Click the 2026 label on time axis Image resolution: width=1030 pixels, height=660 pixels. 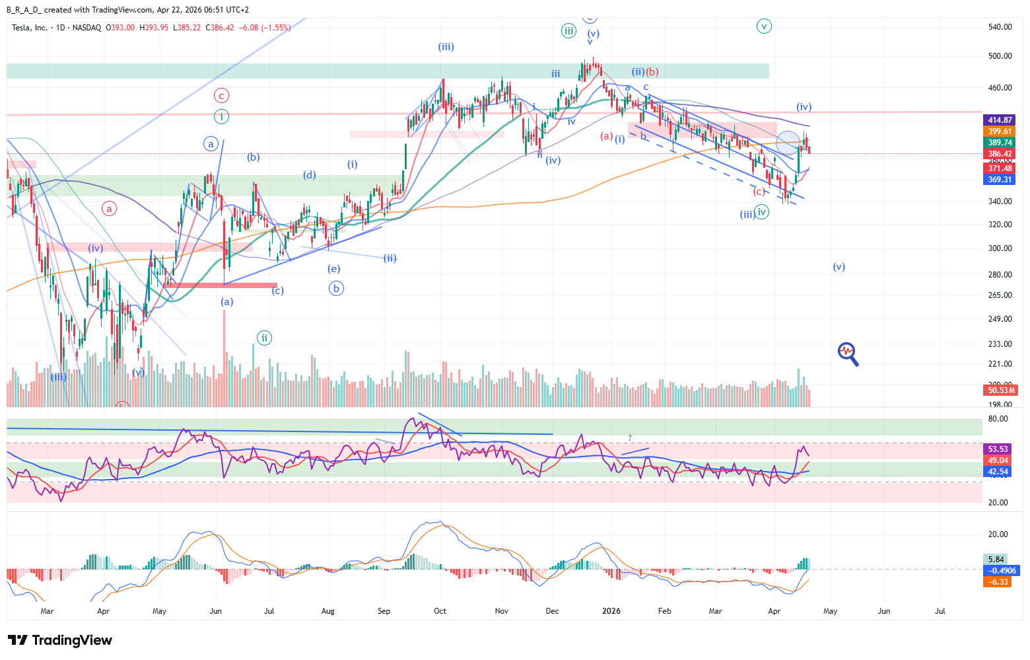pos(611,611)
